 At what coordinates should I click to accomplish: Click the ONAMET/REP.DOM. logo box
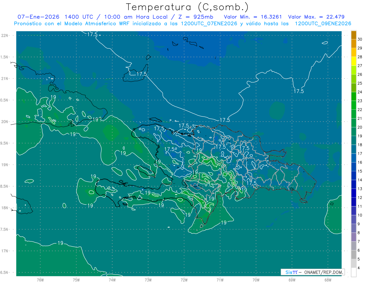[313, 272]
